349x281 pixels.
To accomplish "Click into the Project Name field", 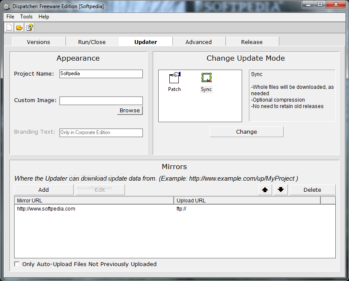I will coord(101,74).
